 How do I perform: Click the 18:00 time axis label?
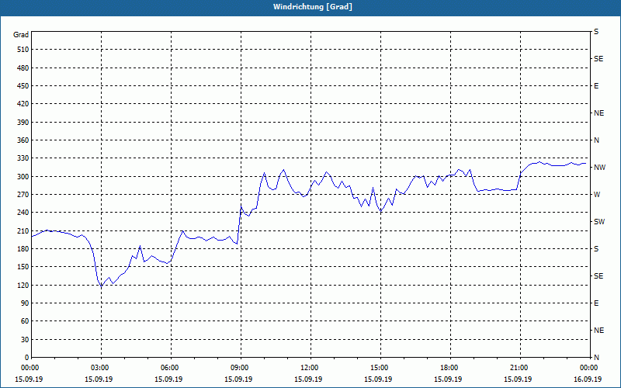(449, 368)
